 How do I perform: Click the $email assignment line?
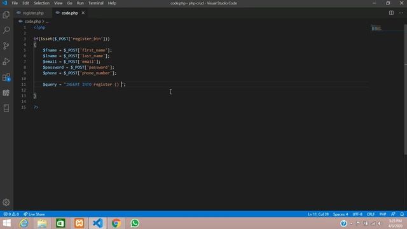(x=72, y=62)
